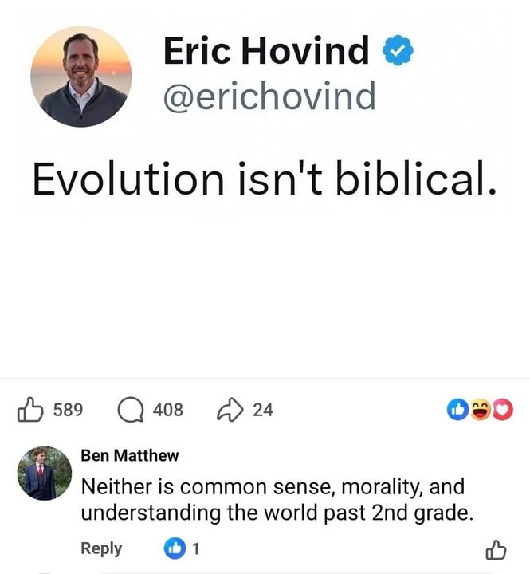View the 408 comments count
Viewport: 530px width, 574px height.
point(167,410)
